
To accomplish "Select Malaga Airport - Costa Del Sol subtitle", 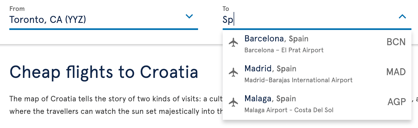I will tap(289, 110).
